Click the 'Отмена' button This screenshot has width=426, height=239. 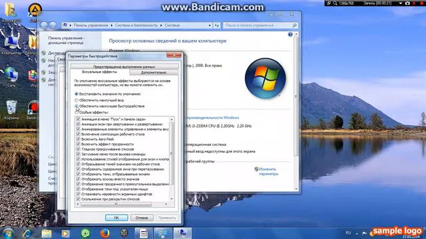point(142,218)
